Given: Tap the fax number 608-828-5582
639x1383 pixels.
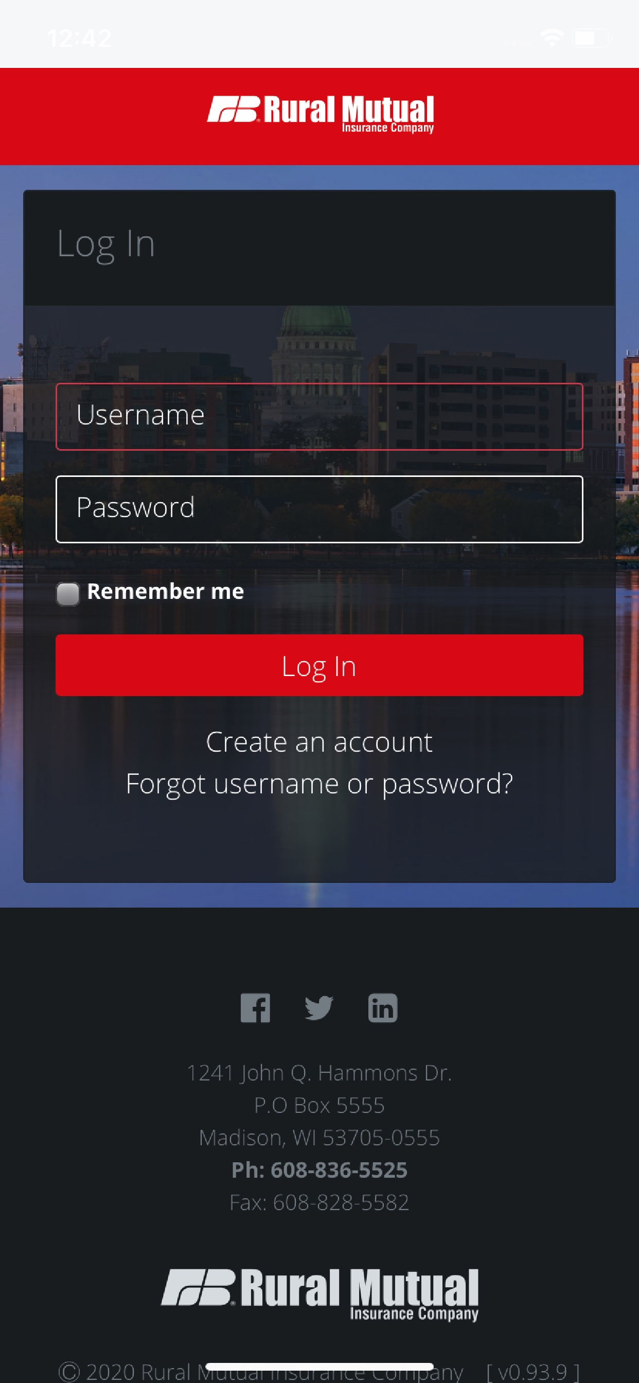Looking at the screenshot, I should pos(319,1202).
